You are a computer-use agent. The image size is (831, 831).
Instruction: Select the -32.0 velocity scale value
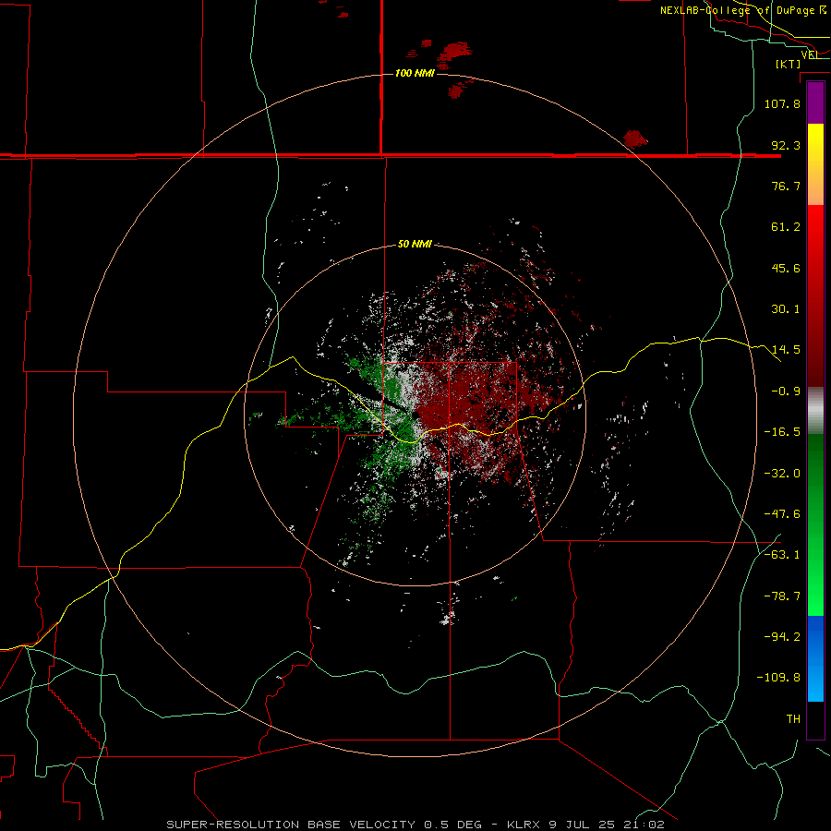point(782,474)
